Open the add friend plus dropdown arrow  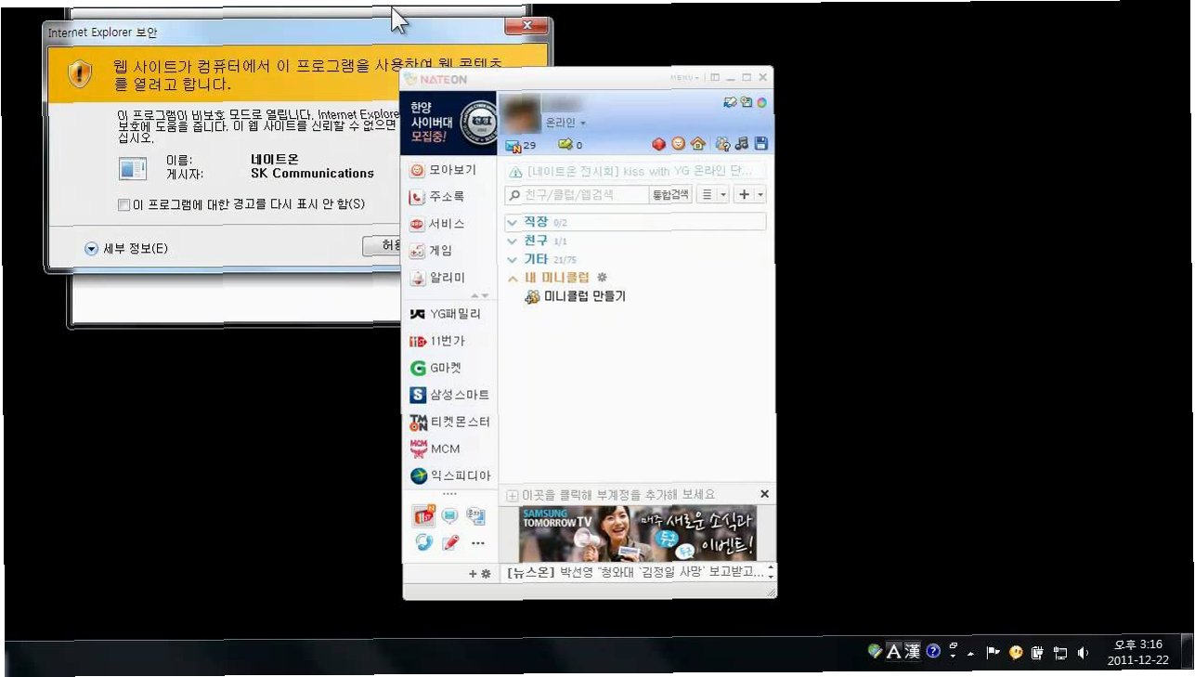pos(760,195)
